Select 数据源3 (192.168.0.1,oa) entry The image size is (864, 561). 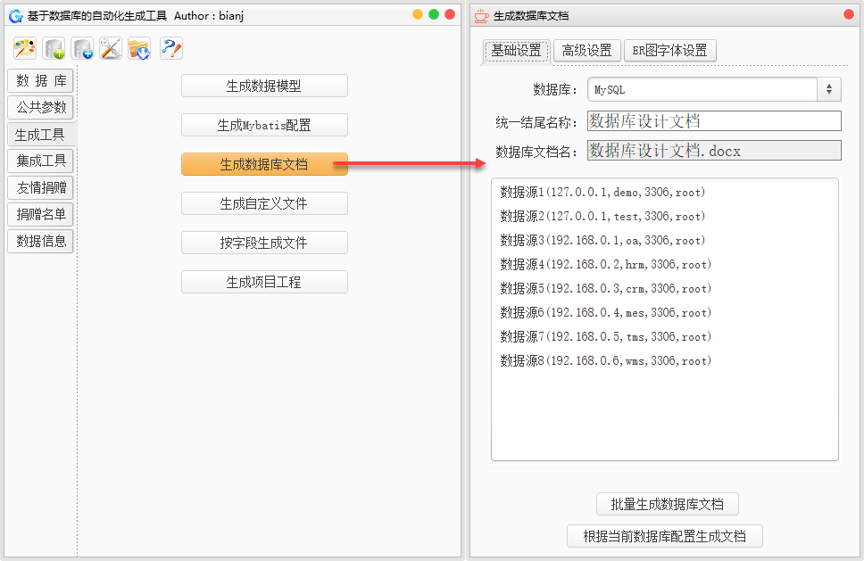tap(602, 241)
